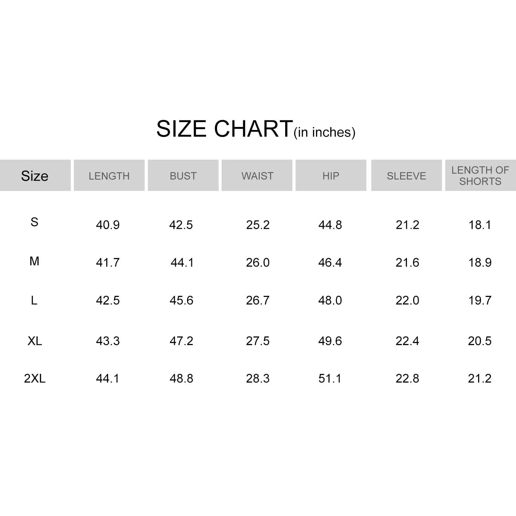516x516 pixels.
Task: Click the (in inches) unit note
Action: [x=324, y=132]
